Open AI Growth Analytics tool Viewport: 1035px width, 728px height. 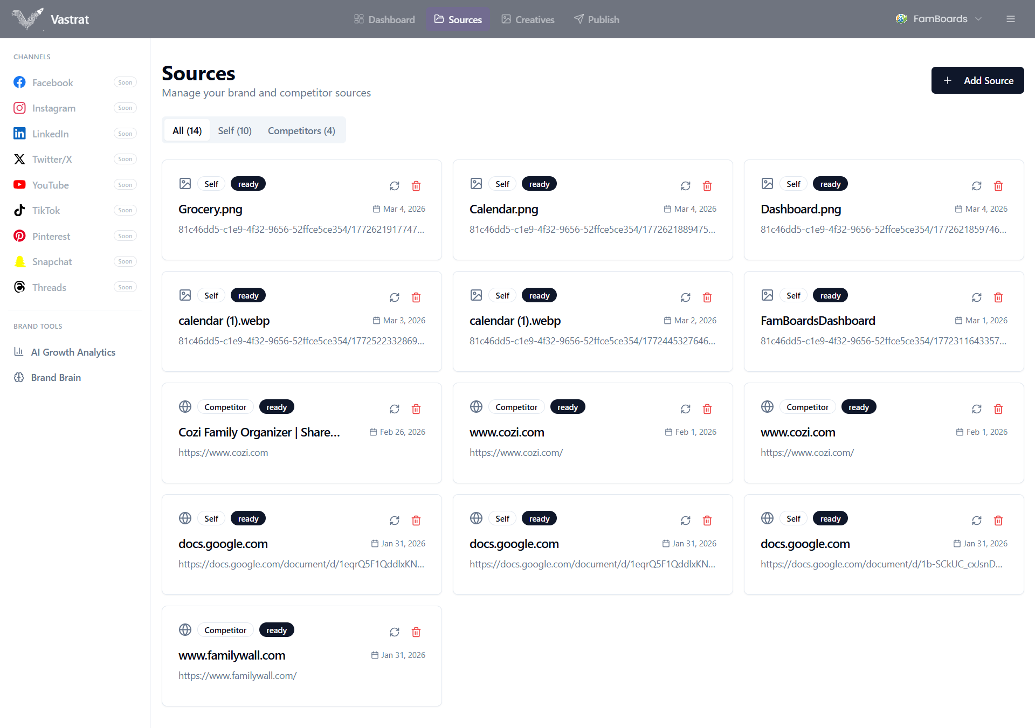73,352
